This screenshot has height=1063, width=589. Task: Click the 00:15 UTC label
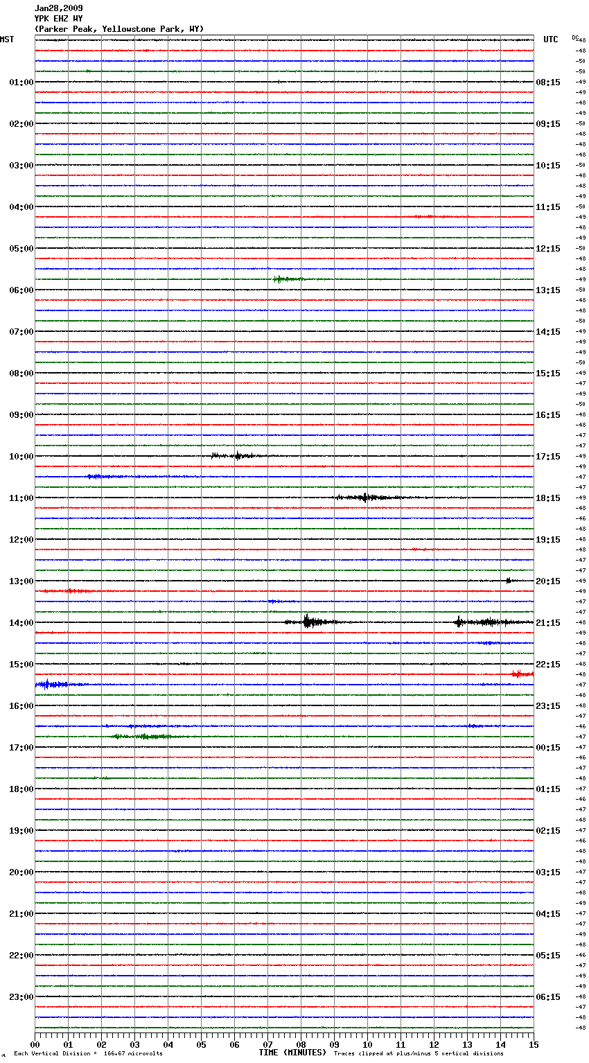pyautogui.click(x=548, y=748)
